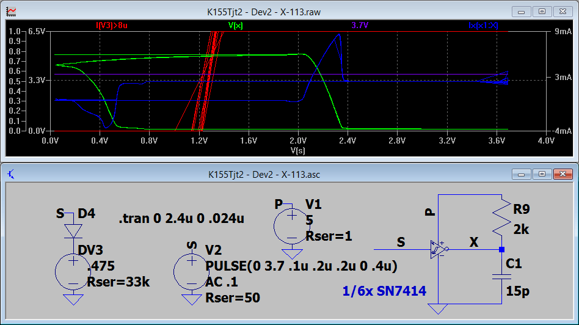579x325 pixels.
Task: Close the X-113.asc schematic window
Action: 561,175
